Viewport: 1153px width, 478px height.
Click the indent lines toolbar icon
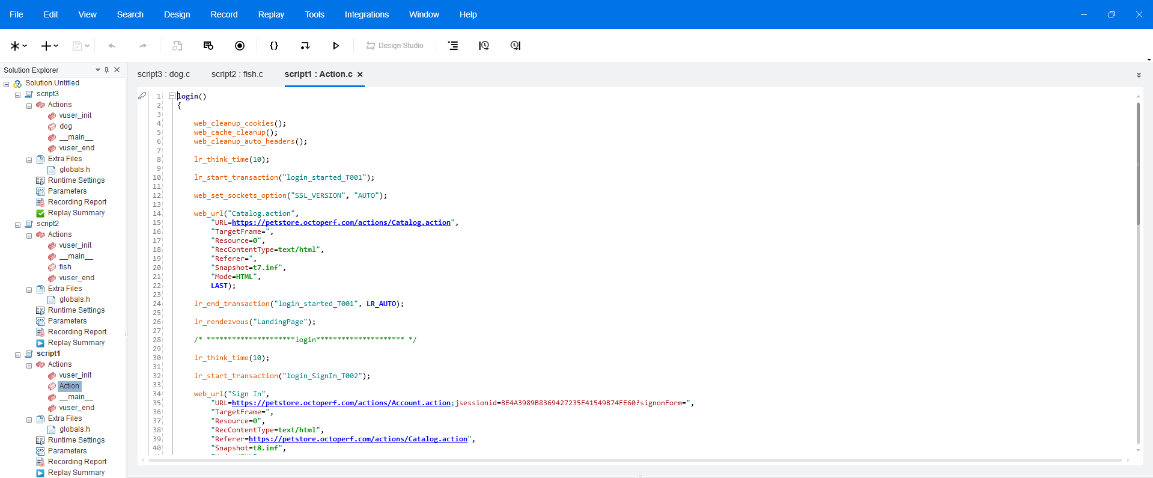(x=453, y=46)
